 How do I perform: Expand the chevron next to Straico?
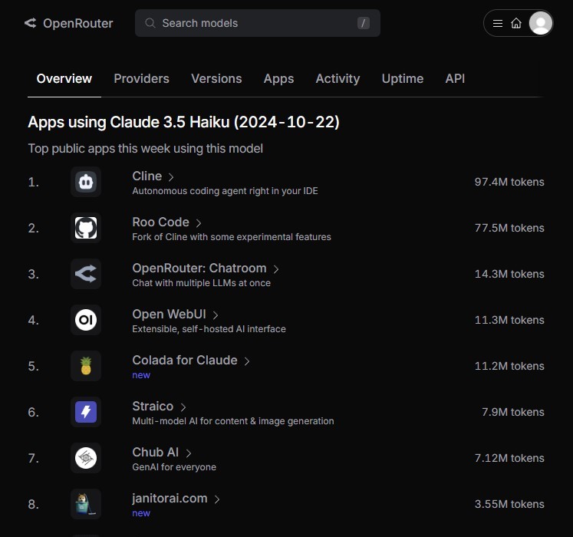pos(184,407)
